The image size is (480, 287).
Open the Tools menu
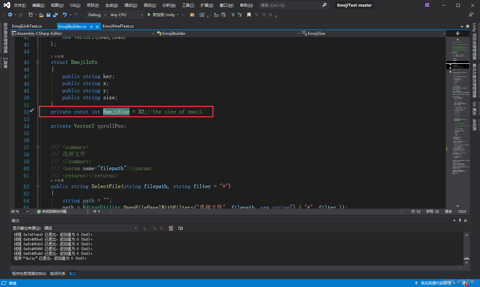click(188, 5)
